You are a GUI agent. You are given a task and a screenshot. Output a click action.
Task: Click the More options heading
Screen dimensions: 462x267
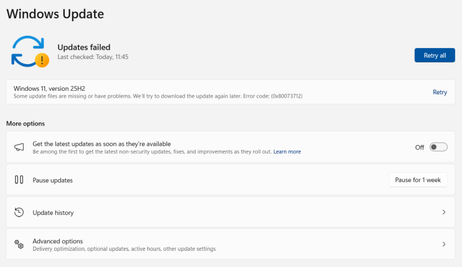[25, 124]
